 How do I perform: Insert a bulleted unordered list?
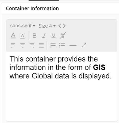click(x=62, y=45)
